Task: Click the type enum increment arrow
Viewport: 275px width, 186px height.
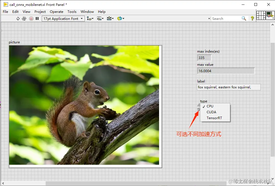Action: 198,105
